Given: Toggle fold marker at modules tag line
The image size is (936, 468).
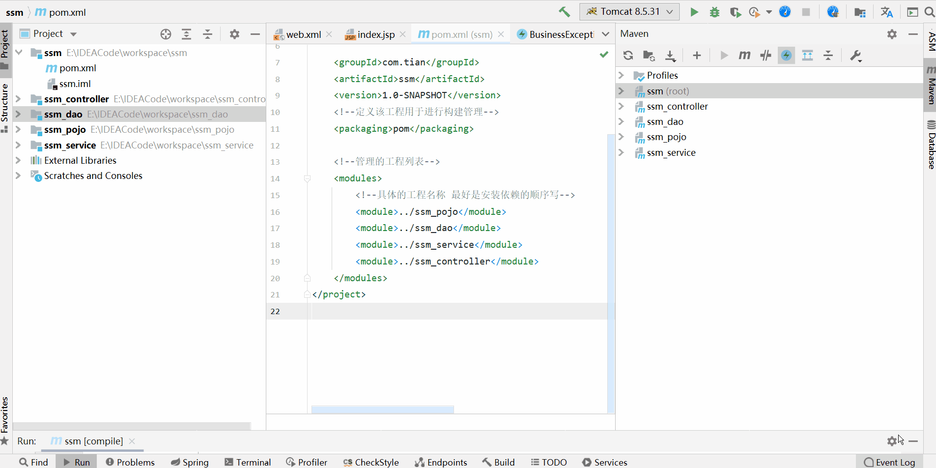Looking at the screenshot, I should coord(307,178).
